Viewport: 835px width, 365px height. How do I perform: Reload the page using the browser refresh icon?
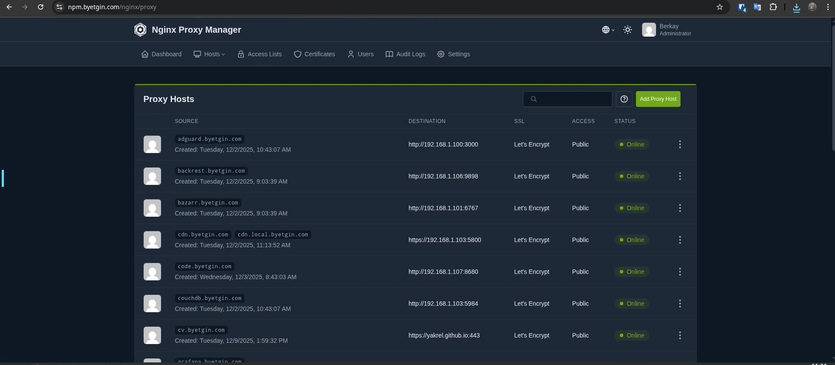coord(41,7)
